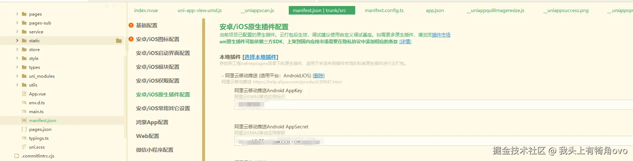
Task: Click the manifest.json file icon
Action: point(24,120)
